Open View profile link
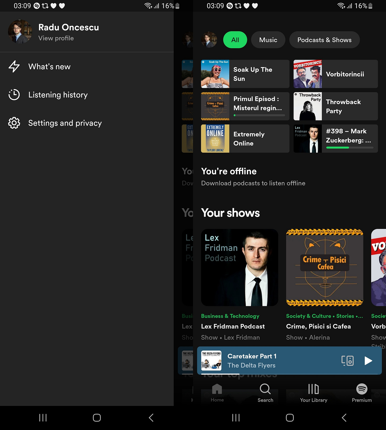386x430 pixels. [56, 38]
